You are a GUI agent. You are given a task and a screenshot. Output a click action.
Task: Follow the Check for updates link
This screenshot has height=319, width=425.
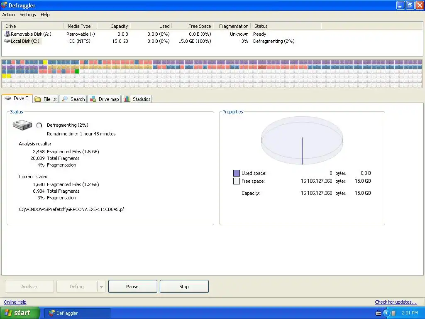pyautogui.click(x=396, y=302)
